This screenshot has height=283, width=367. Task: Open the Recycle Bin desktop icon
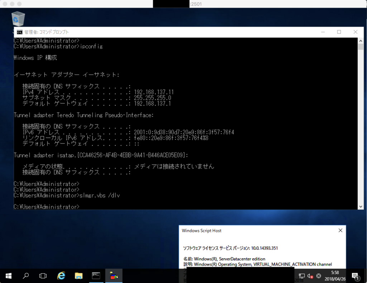point(18,19)
